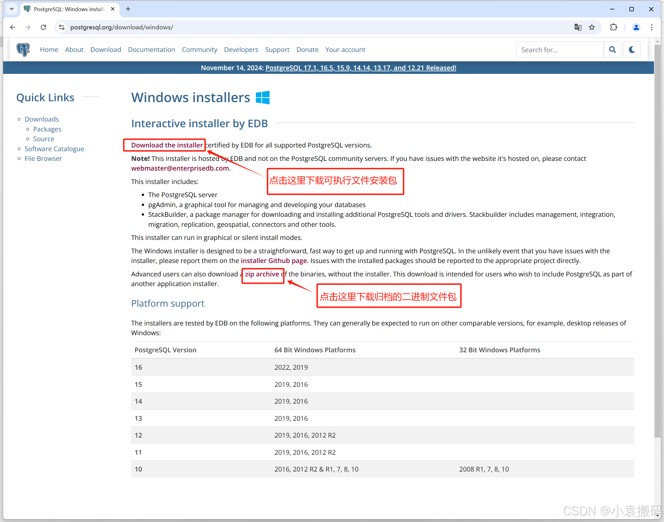Click the PostgreSQL elephant logo

[23, 50]
